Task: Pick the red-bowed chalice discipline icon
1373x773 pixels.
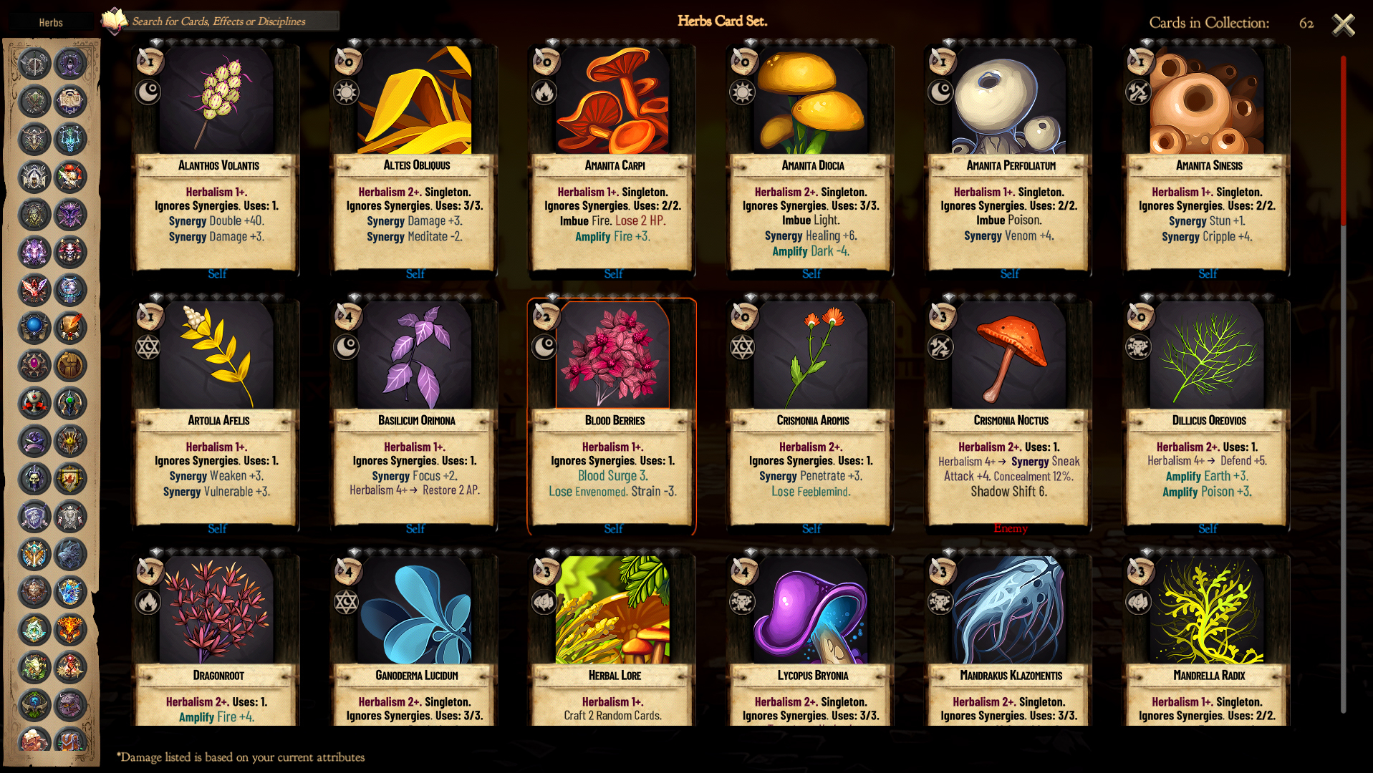Action: pyautogui.click(x=34, y=403)
